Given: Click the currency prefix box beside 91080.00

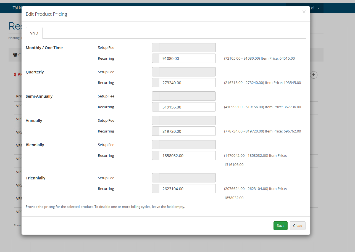Looking at the screenshot, I should (156, 59).
